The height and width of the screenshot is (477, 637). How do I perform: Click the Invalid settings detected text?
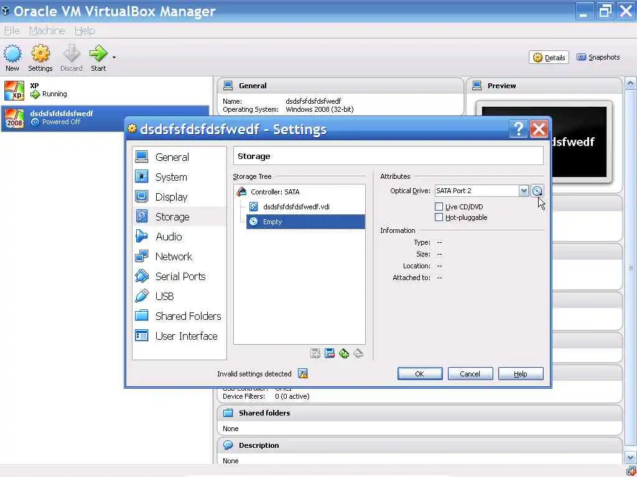pyautogui.click(x=254, y=373)
